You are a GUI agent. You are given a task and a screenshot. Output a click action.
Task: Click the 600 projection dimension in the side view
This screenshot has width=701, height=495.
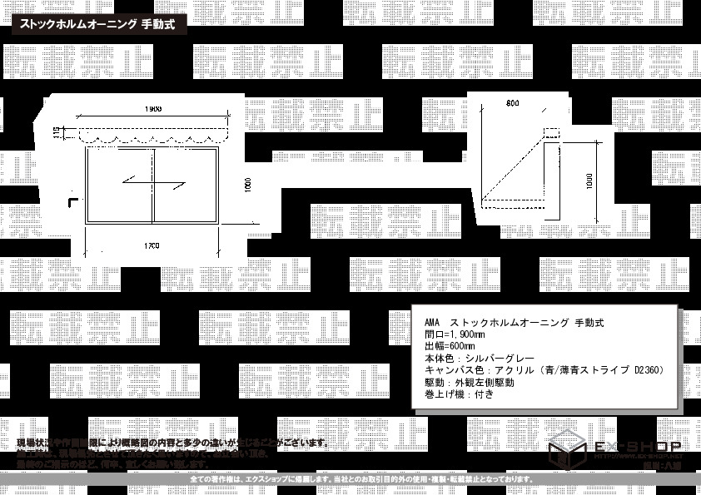pyautogui.click(x=511, y=104)
